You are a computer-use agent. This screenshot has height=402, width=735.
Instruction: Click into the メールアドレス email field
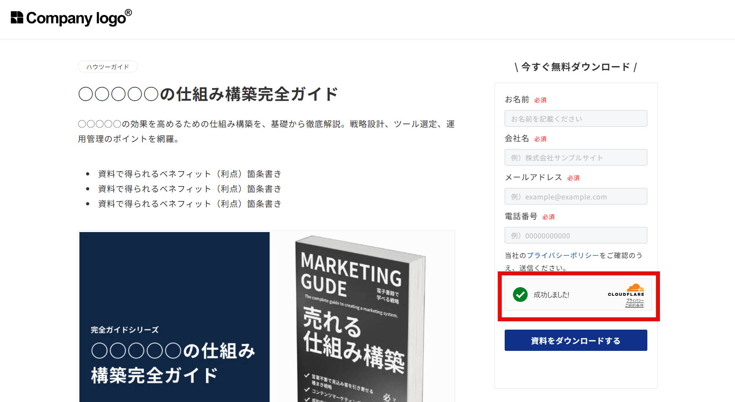(x=575, y=197)
